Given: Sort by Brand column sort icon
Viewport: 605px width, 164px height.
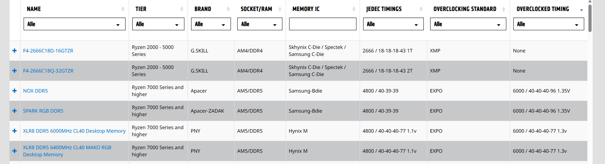Looking at the screenshot, I should (x=228, y=9).
